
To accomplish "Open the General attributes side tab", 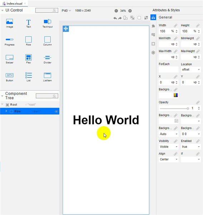I will click(x=153, y=17).
